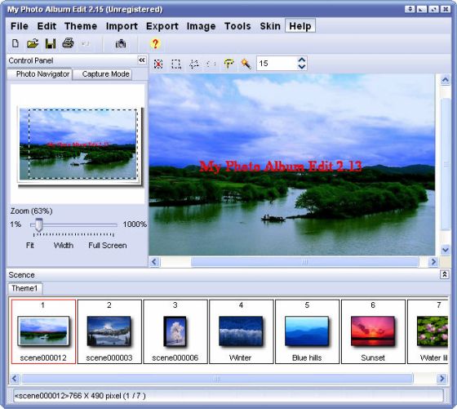Click the tolerance field showing 15
This screenshot has width=457, height=409.
point(277,64)
